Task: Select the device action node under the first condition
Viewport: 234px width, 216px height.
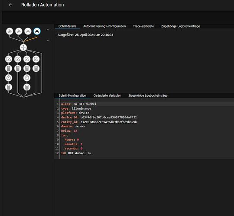Action: pos(9,68)
